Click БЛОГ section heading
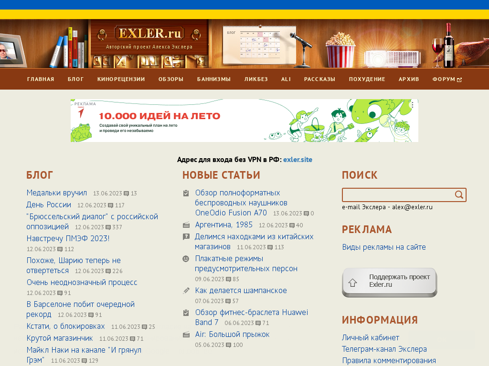 pos(40,175)
